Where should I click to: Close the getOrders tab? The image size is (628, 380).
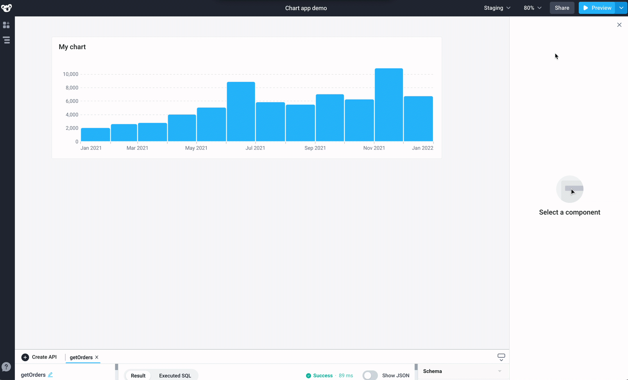point(97,357)
